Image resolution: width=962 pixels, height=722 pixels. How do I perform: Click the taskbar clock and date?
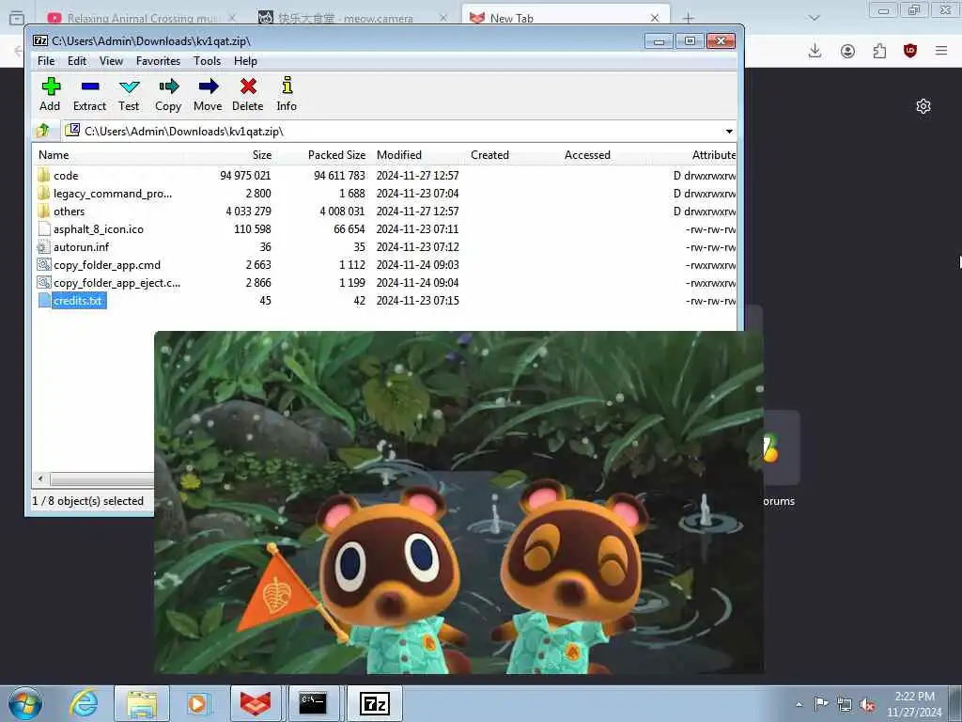[914, 704]
